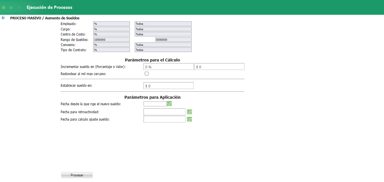The width and height of the screenshot is (384, 182).
Task: Open calendar for Fecha para calculo ajuste sueldo
Action: [x=189, y=119]
